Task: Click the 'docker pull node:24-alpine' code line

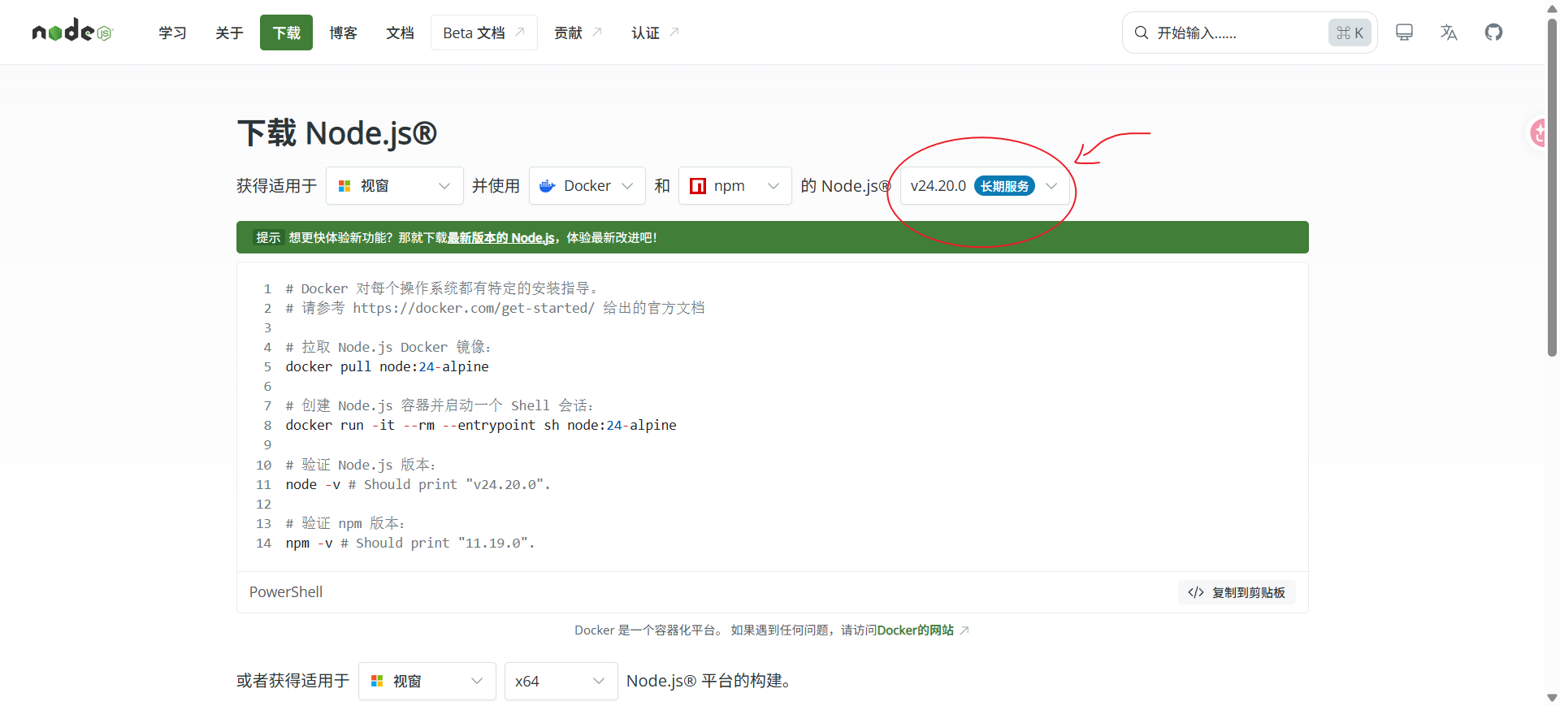Action: coord(387,367)
